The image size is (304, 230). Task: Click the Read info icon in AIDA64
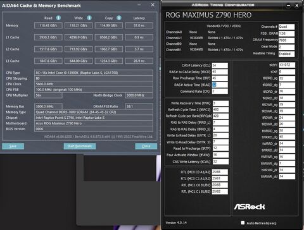coord(58,18)
